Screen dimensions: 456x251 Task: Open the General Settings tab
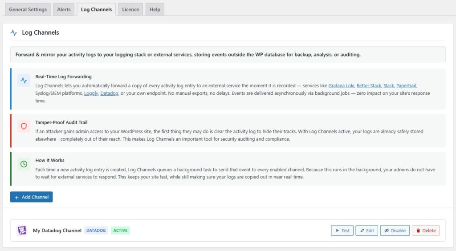click(28, 9)
